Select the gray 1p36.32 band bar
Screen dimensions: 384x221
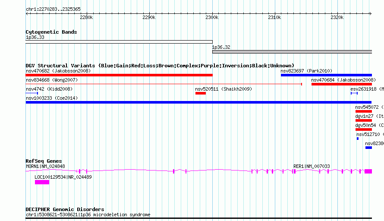pyautogui.click(x=292, y=52)
